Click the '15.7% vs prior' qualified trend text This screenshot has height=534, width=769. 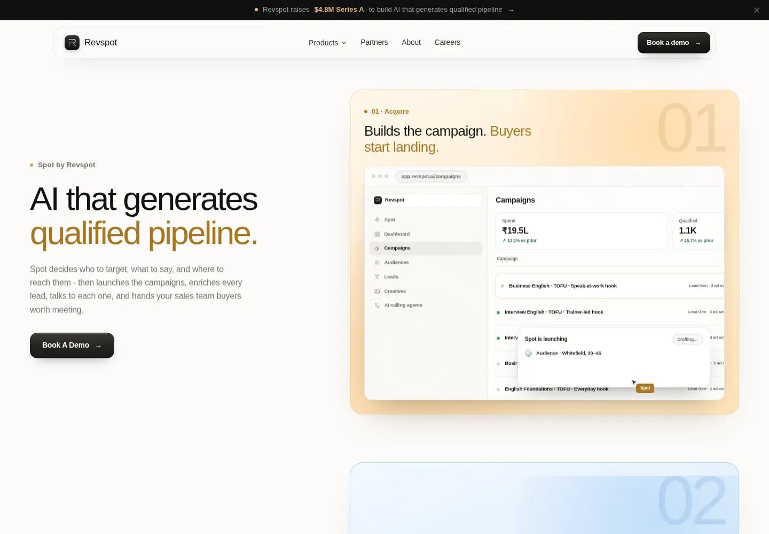click(699, 241)
